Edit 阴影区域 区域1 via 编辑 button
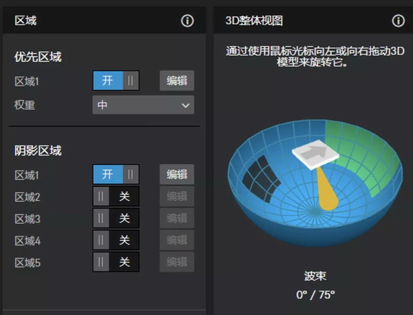This screenshot has width=413, height=315. click(177, 174)
